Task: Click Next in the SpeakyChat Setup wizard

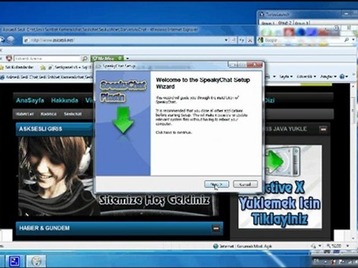Action: [216, 184]
